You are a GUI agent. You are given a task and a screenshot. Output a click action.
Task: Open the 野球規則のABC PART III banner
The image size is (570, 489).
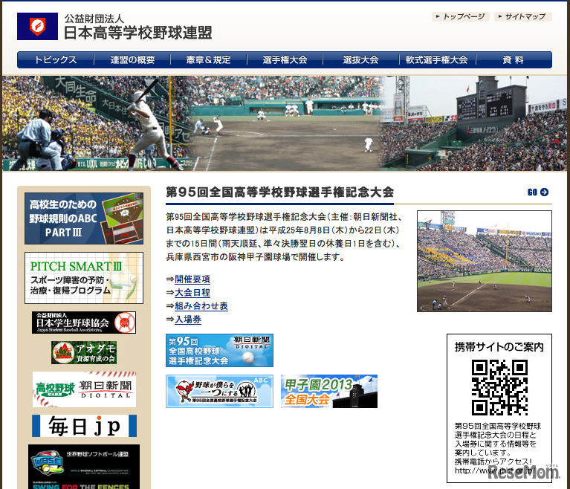(84, 218)
